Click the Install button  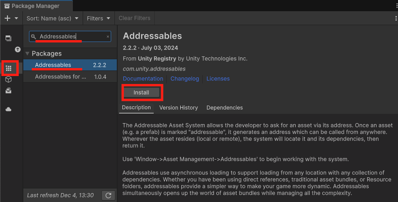pyautogui.click(x=142, y=92)
